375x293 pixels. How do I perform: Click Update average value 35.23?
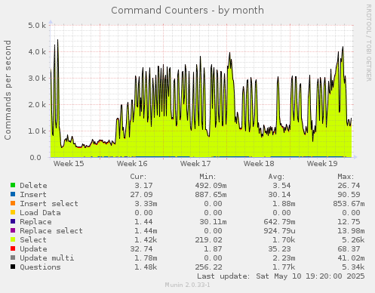[x=279, y=249]
